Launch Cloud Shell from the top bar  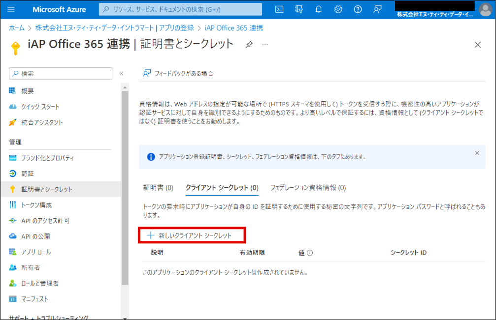click(x=279, y=9)
